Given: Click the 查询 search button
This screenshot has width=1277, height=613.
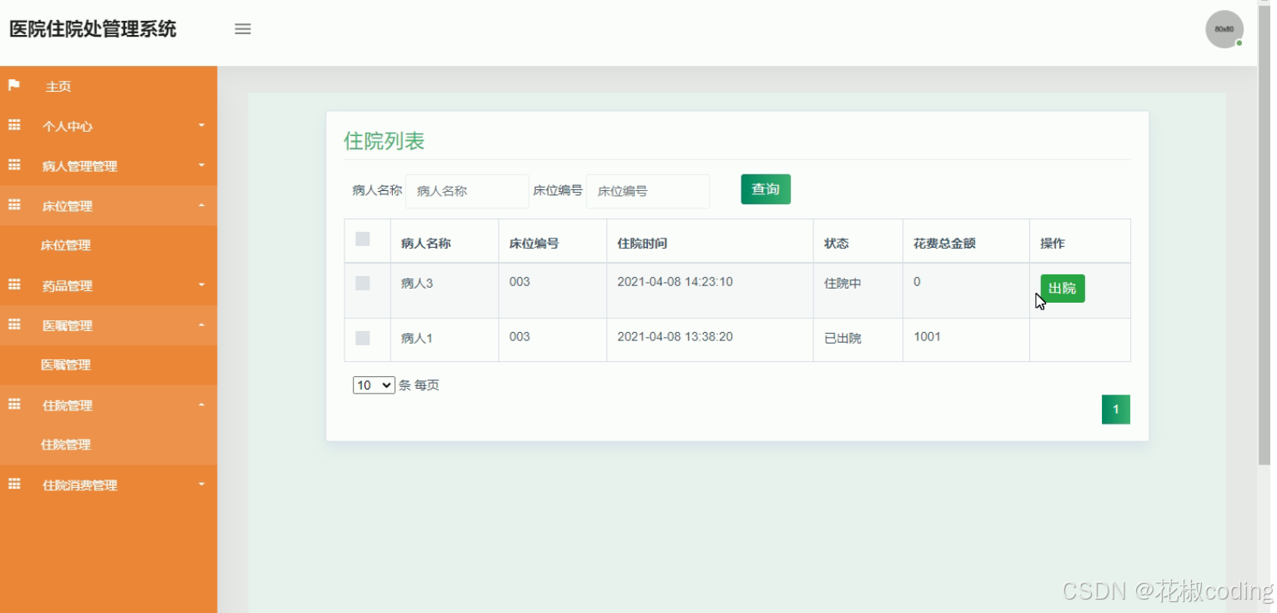Looking at the screenshot, I should (x=765, y=189).
